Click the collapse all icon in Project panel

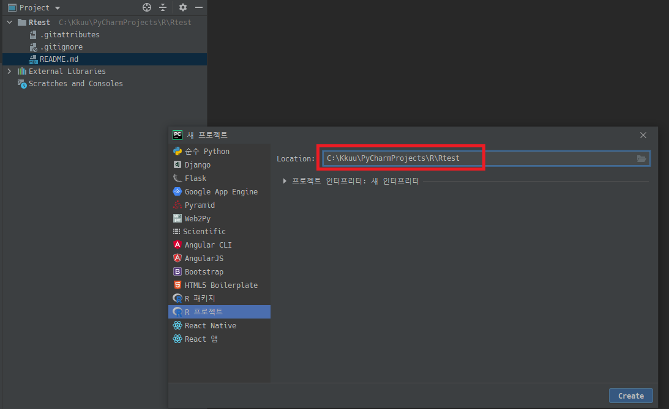163,7
